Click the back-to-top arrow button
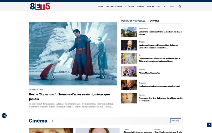Screen dimensions: 212x133 (x=209, y=125)
